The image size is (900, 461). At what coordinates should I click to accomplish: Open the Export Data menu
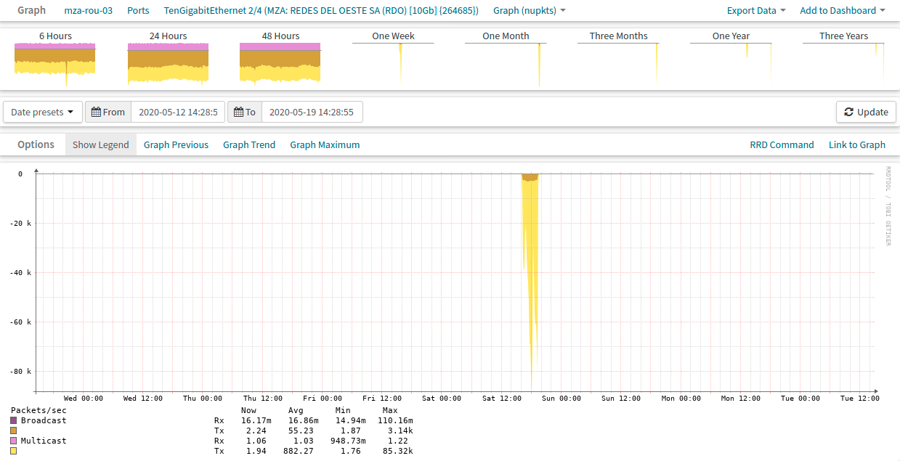click(x=755, y=11)
